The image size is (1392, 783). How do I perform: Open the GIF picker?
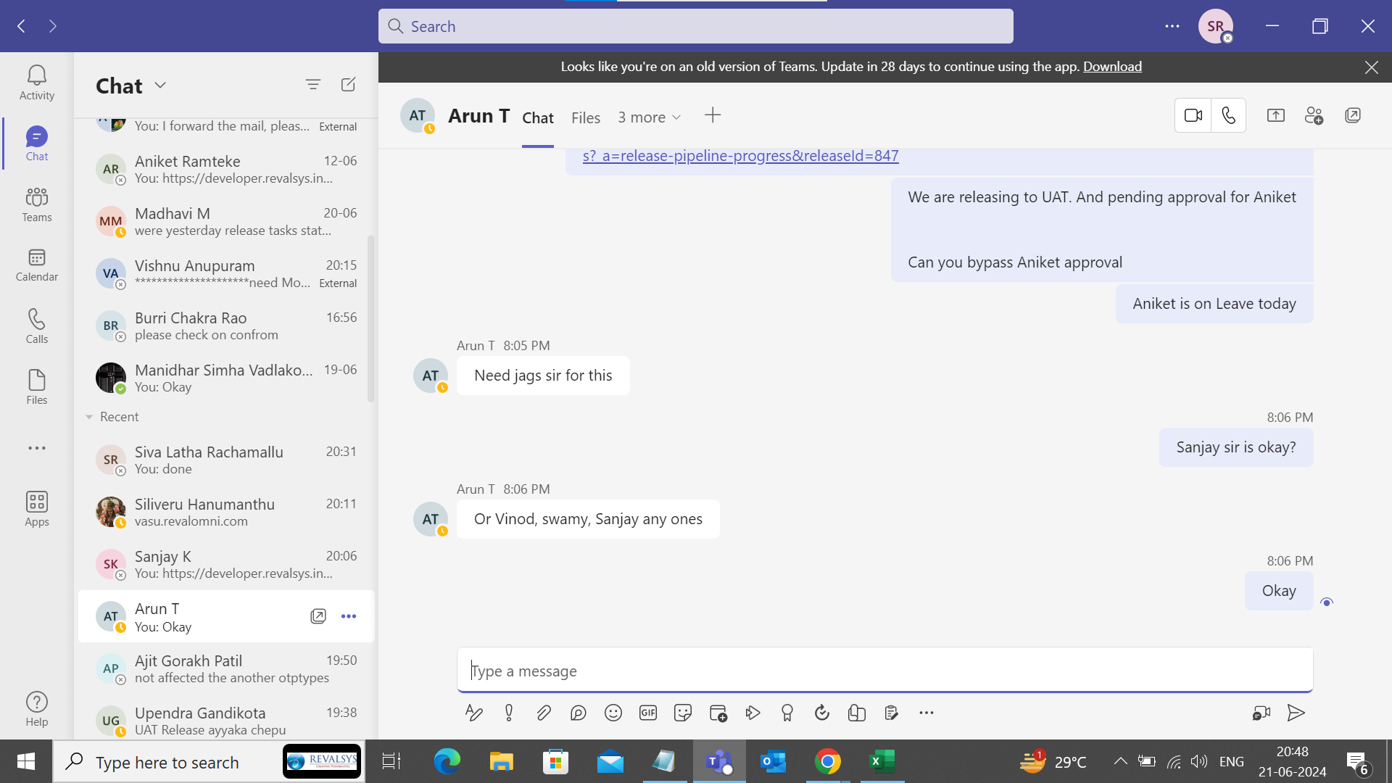(647, 713)
